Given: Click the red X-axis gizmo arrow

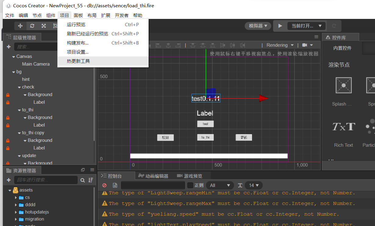Looking at the screenshot, I should click(x=263, y=98).
